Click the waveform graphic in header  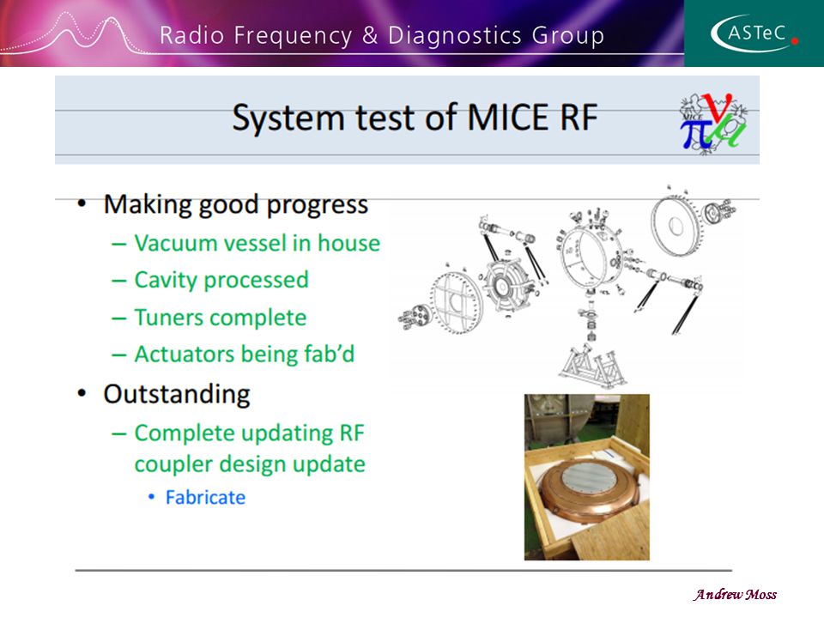click(x=74, y=33)
